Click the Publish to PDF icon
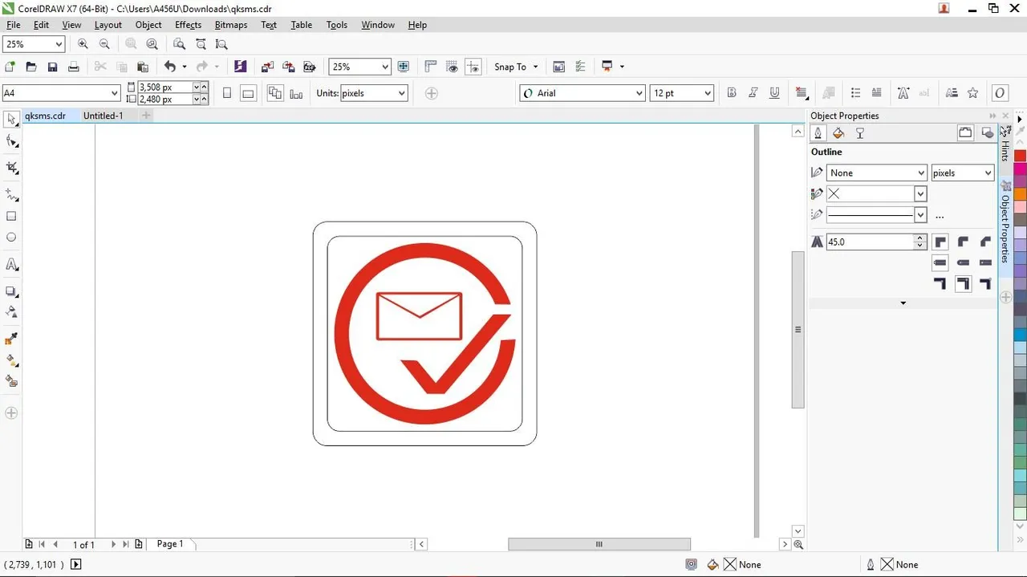The height and width of the screenshot is (577, 1027). (309, 67)
